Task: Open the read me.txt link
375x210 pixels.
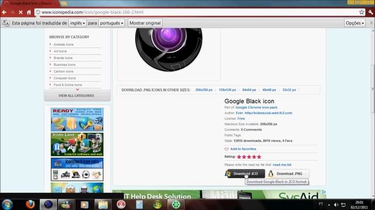Action: [282, 164]
